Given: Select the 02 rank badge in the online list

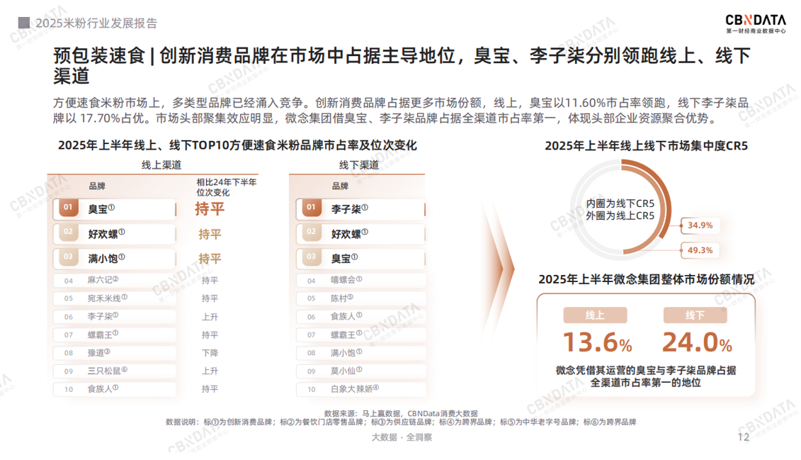Looking at the screenshot, I should coord(68,232).
